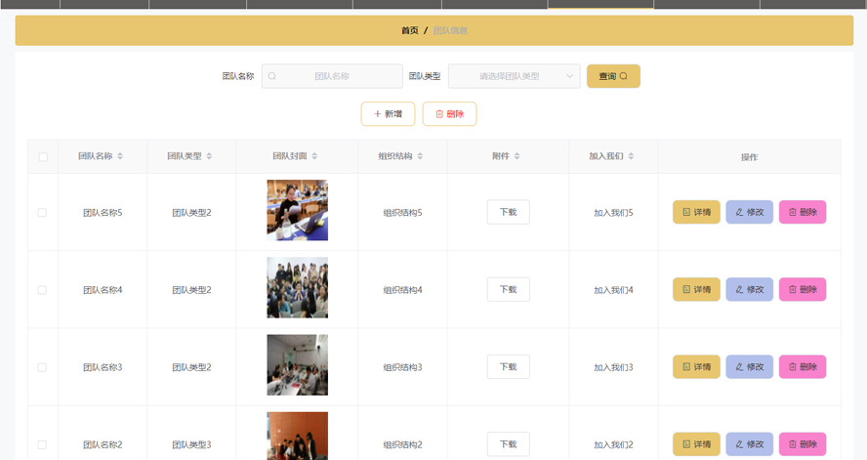Screen dimensions: 867x460
Task: Check the row for 团队名称4
Action: pos(42,290)
